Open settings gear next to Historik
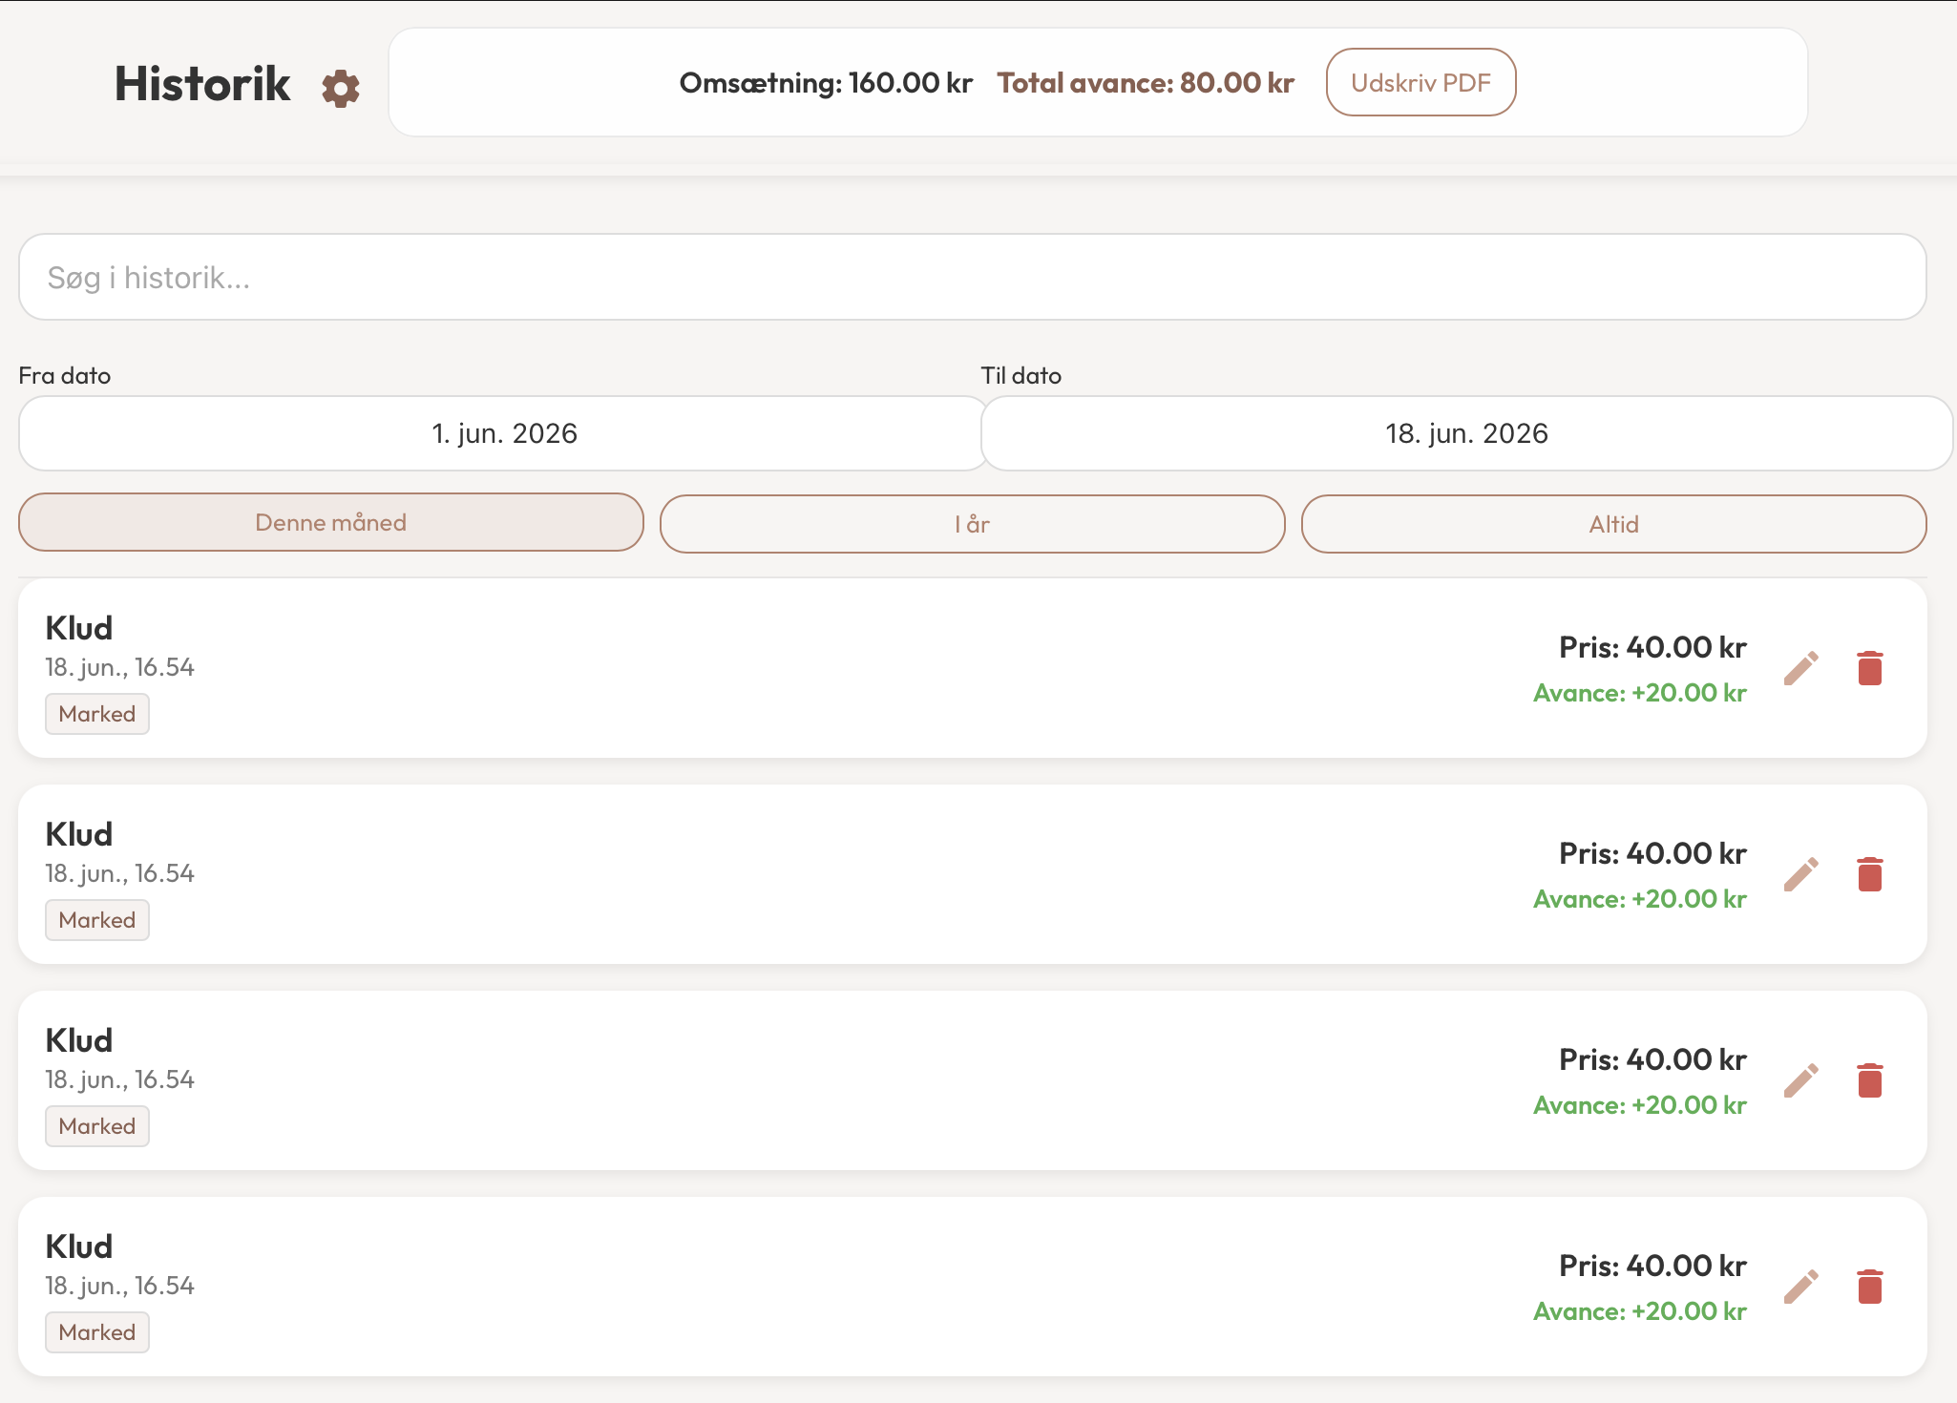 coord(341,89)
